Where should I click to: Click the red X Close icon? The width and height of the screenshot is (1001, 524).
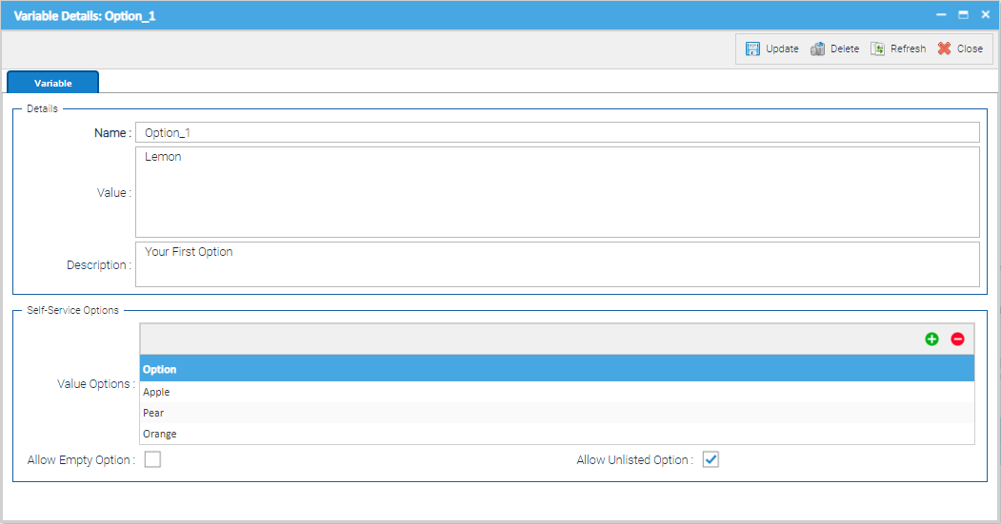click(x=944, y=49)
